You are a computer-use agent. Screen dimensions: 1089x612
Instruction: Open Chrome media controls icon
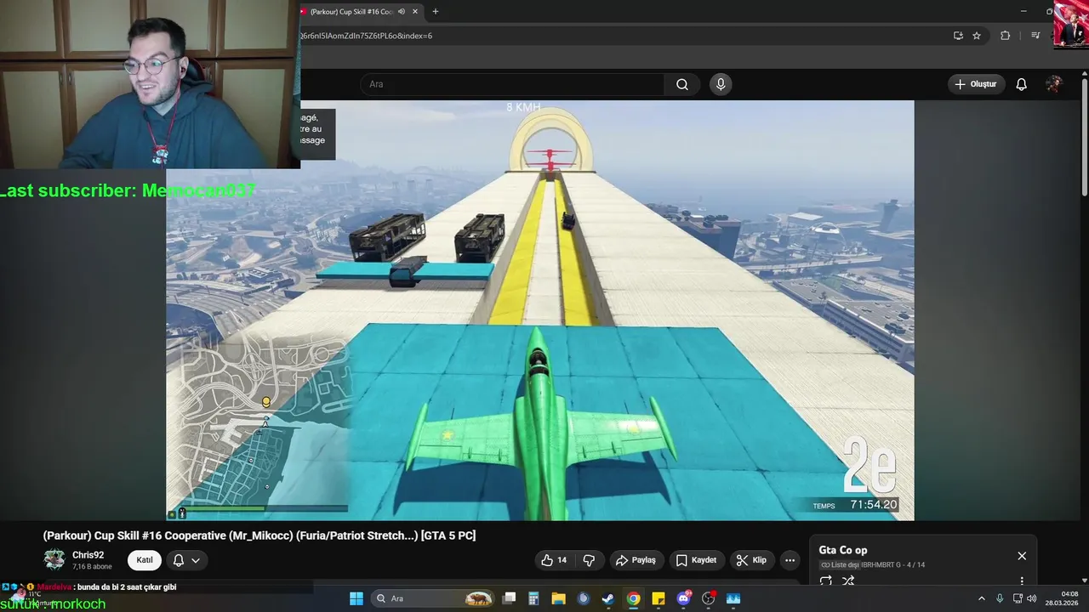pyautogui.click(x=1035, y=36)
